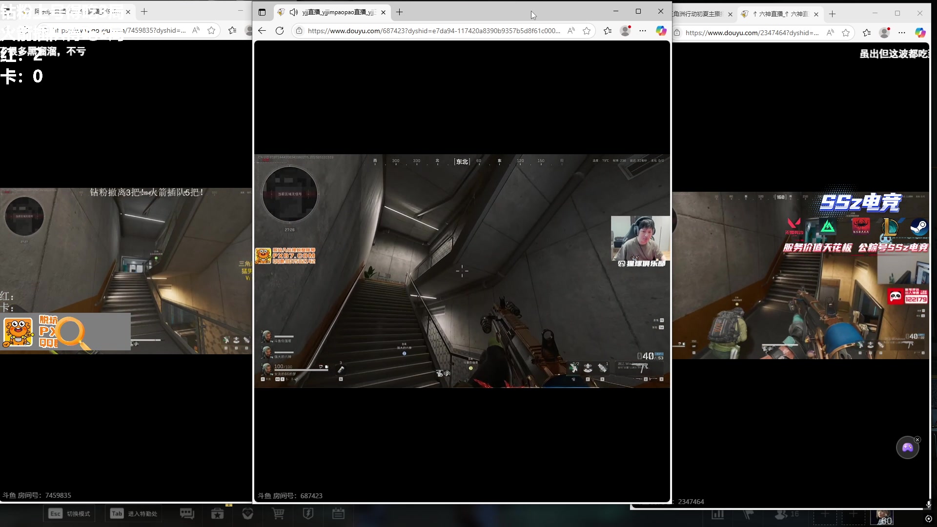This screenshot has height=527, width=937.
Task: Open new tab in center browser window
Action: (400, 12)
